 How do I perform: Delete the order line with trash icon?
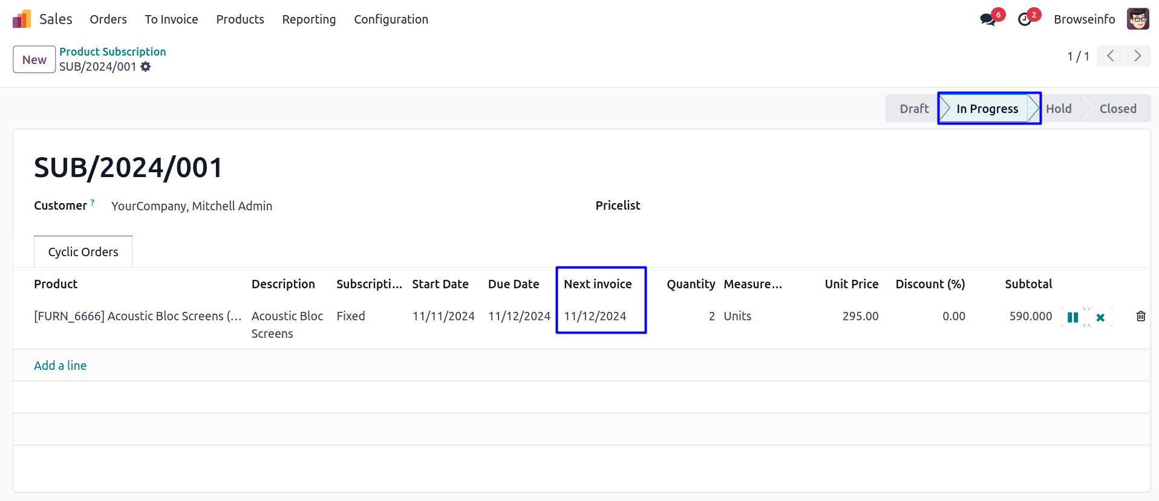point(1140,316)
